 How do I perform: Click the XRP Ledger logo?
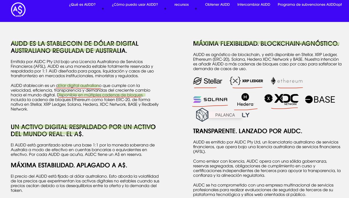coord(246,81)
